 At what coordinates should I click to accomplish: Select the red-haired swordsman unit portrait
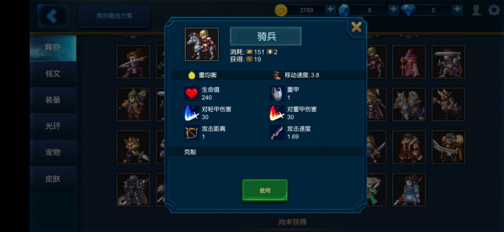point(133,61)
